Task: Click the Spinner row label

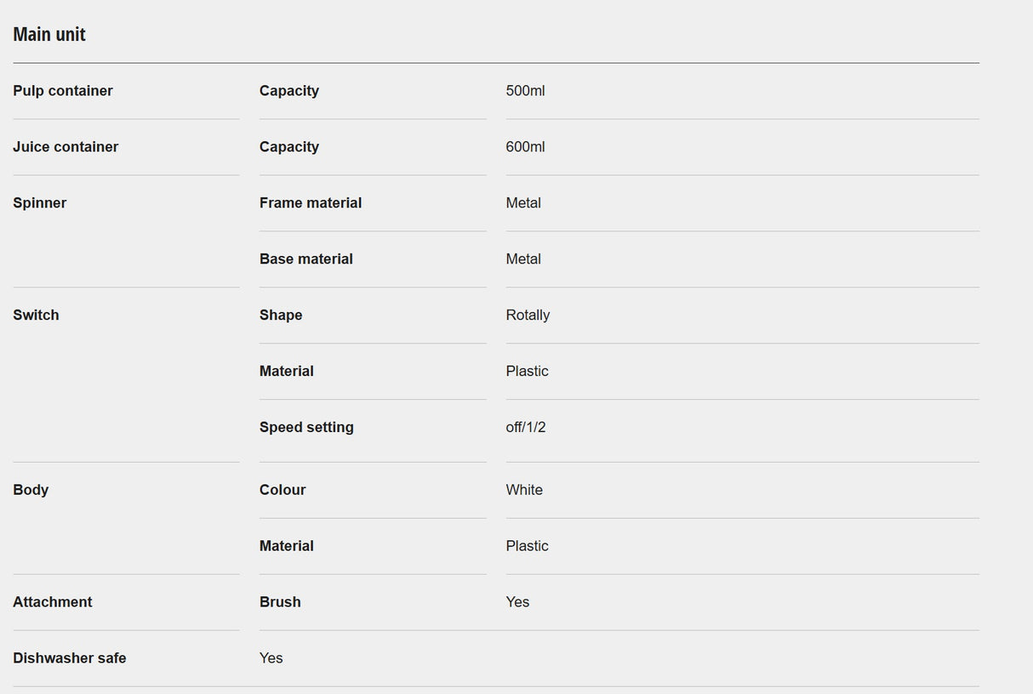Action: 40,203
